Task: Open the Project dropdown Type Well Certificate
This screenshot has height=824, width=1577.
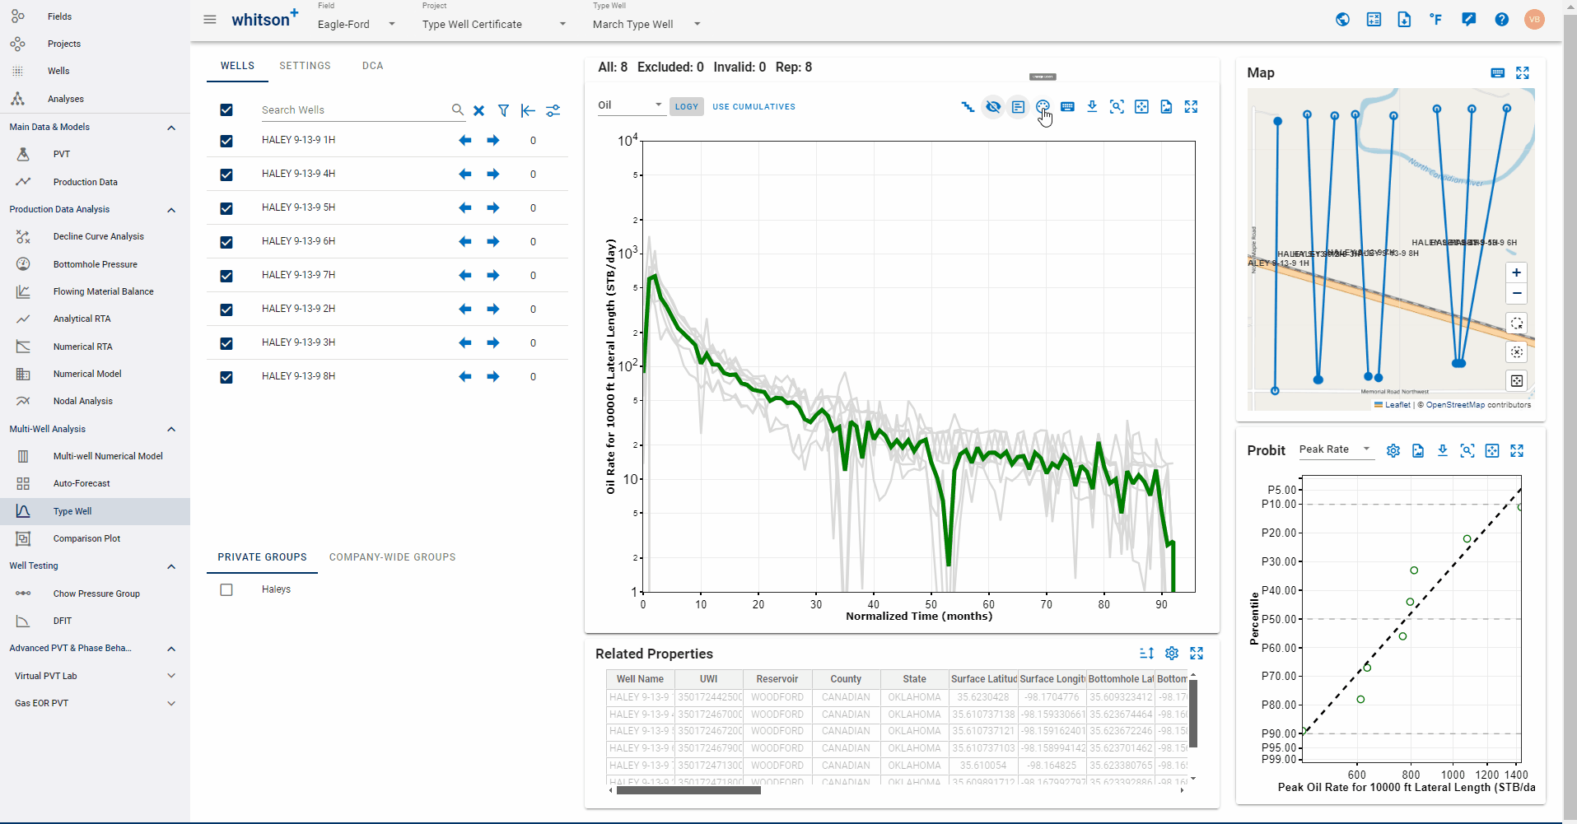Action: (x=494, y=24)
